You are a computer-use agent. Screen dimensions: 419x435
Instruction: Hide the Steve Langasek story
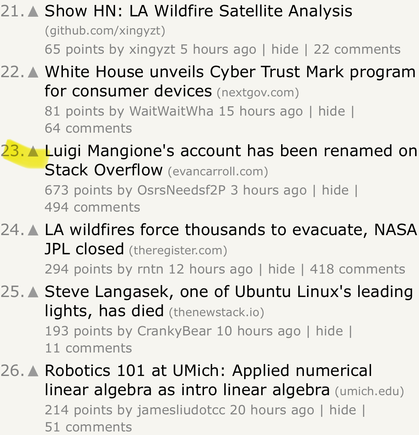tap(329, 331)
